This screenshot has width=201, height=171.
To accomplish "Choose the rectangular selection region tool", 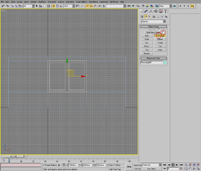I will pyautogui.click(x=45, y=6).
